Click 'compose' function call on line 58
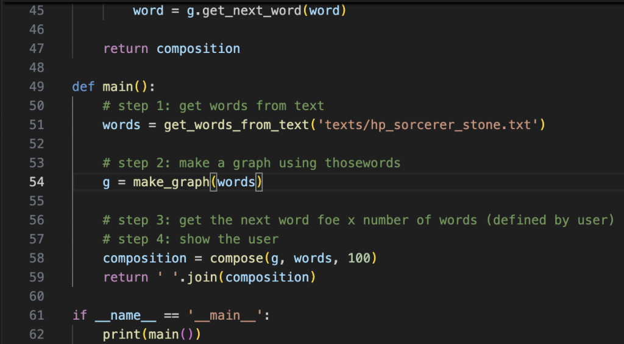 click(236, 259)
